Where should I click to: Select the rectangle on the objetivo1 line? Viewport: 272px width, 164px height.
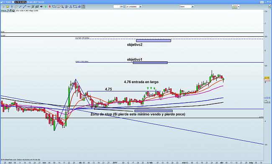coord(150,63)
